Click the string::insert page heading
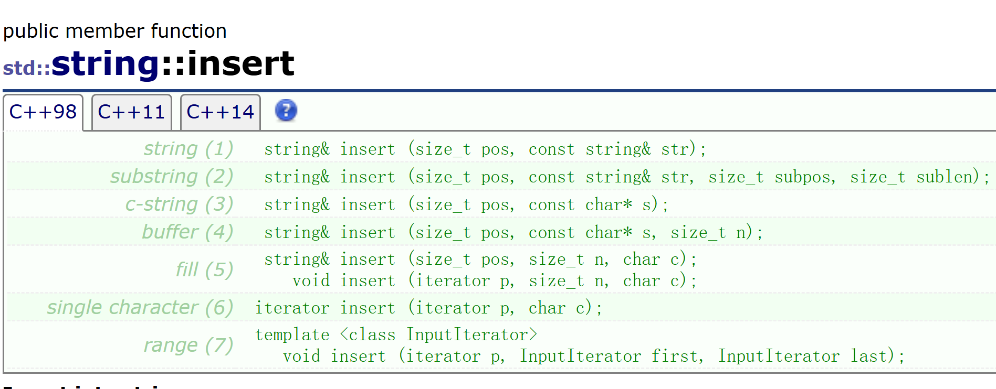 tap(173, 64)
